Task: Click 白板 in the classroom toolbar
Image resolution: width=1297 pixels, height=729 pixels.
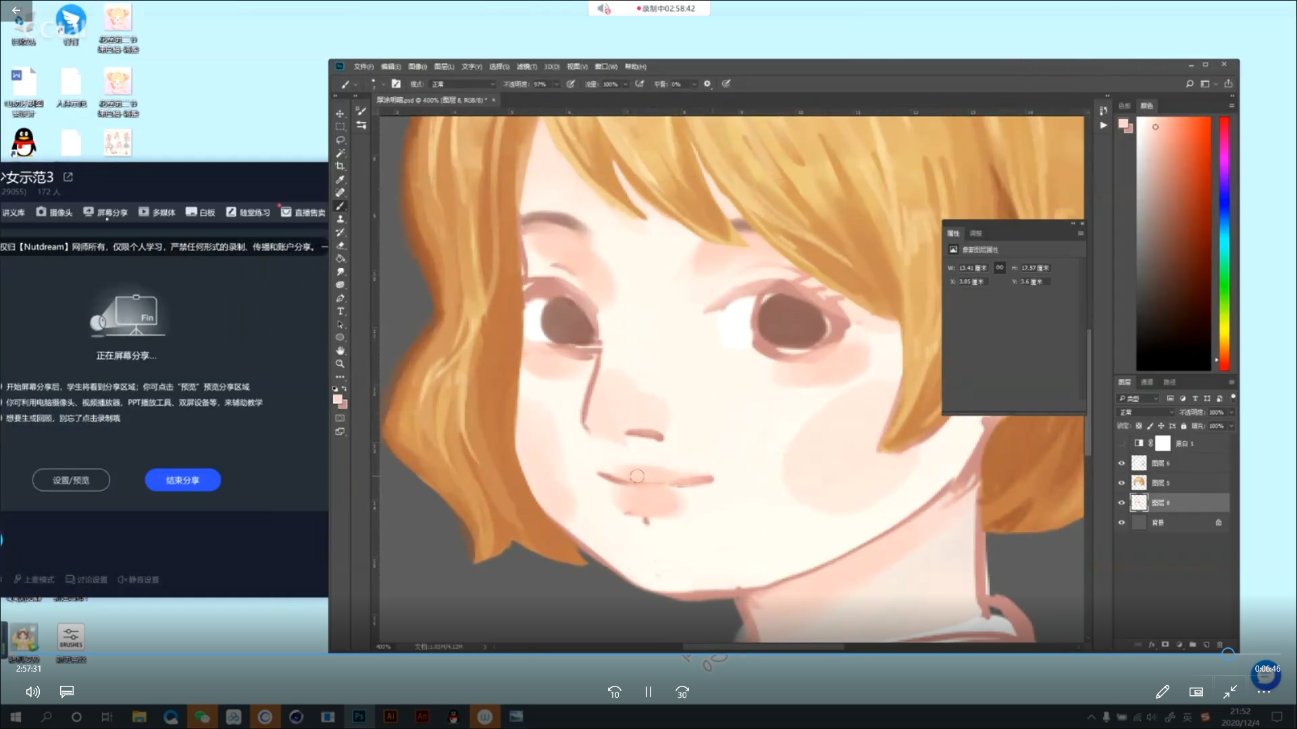Action: [x=201, y=212]
